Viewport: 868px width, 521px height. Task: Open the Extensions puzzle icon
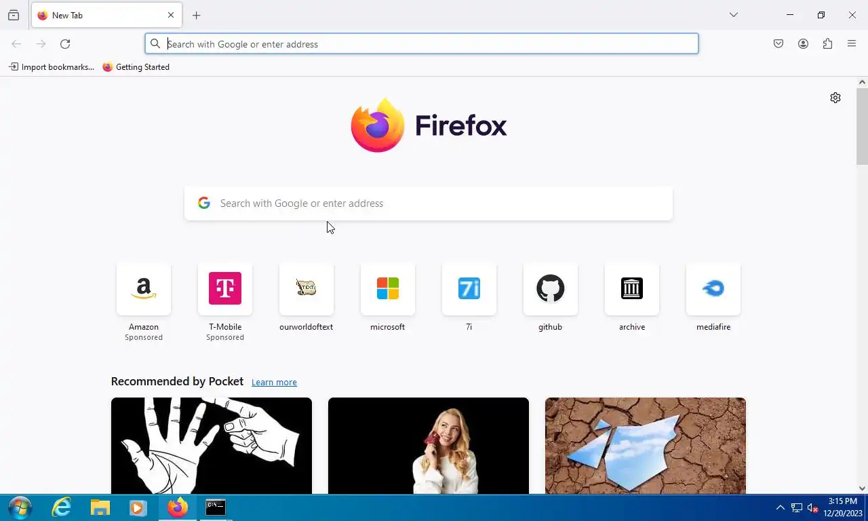point(827,44)
